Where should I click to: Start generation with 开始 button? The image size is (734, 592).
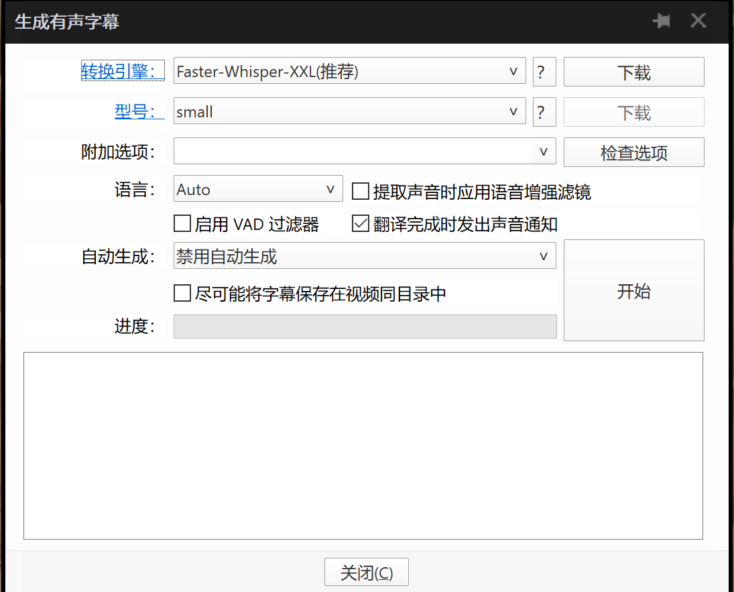point(634,290)
